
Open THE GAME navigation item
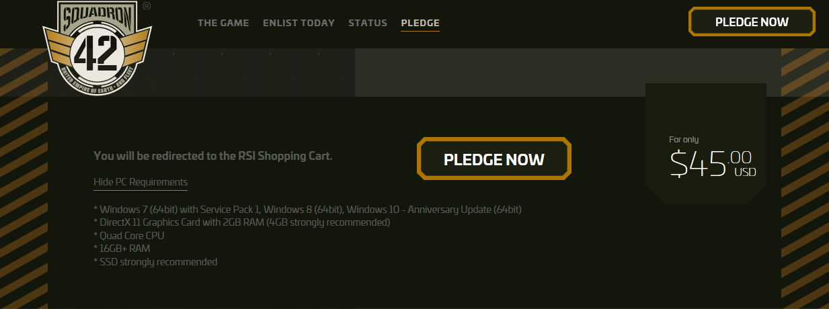[x=223, y=23]
